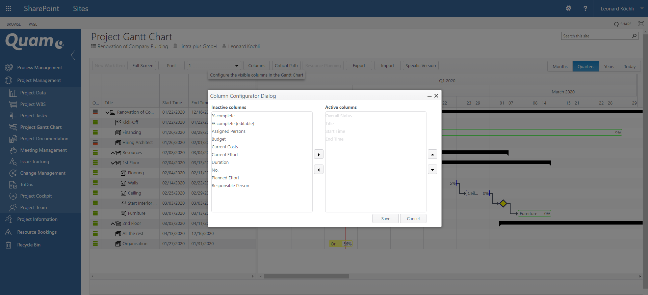Collapse the left navigation panel arrow
This screenshot has height=295, width=648.
click(x=73, y=55)
